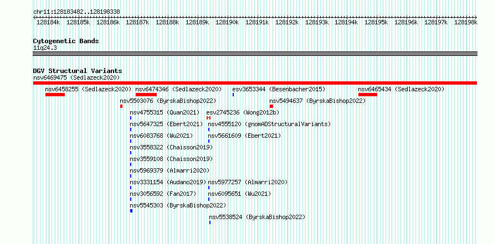This screenshot has width=493, height=244.
Task: Click the 128190k ruler tick label
Action: coord(227,22)
